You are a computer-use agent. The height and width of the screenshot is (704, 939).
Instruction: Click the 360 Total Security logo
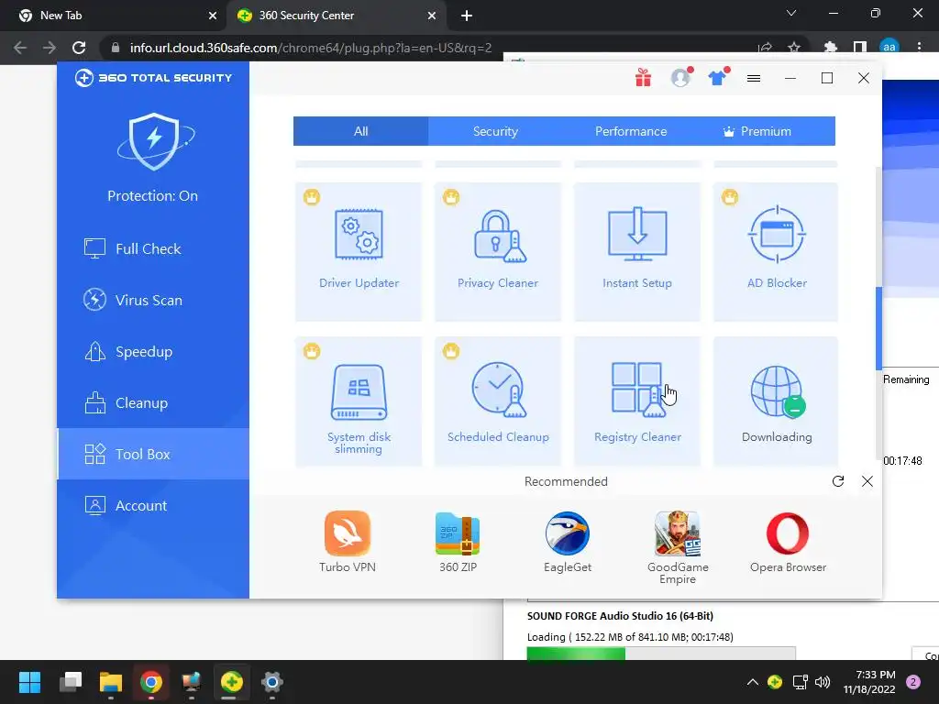(x=153, y=78)
